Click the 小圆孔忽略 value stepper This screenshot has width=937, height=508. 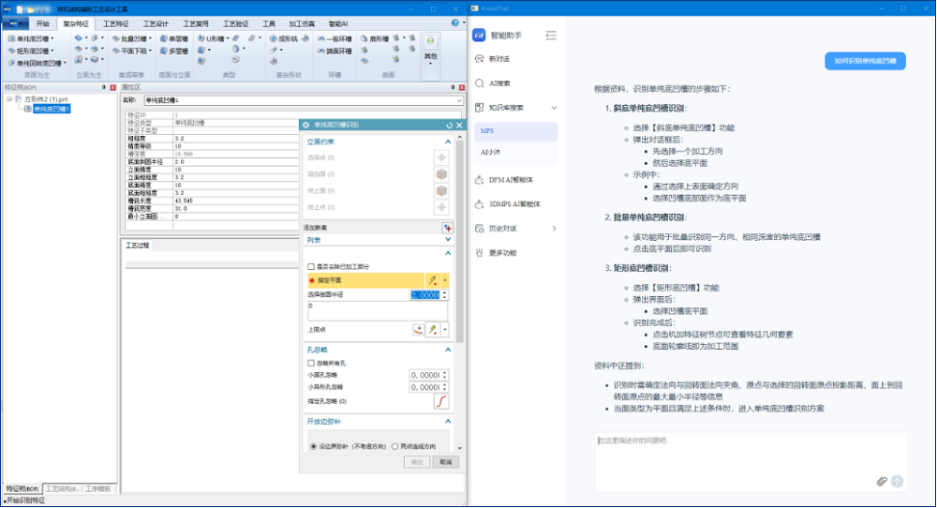coord(444,375)
